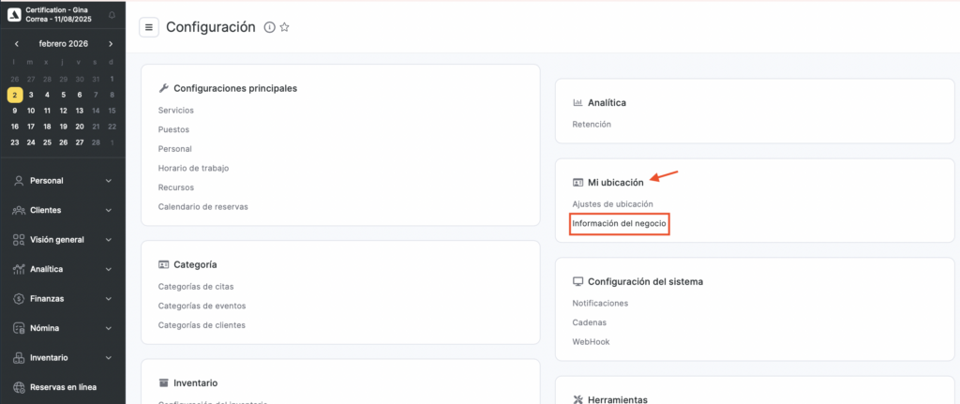
Task: Click the info icon beside Configuración
Action: (269, 28)
